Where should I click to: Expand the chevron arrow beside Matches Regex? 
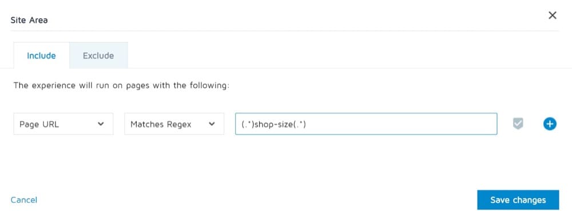pyautogui.click(x=212, y=124)
